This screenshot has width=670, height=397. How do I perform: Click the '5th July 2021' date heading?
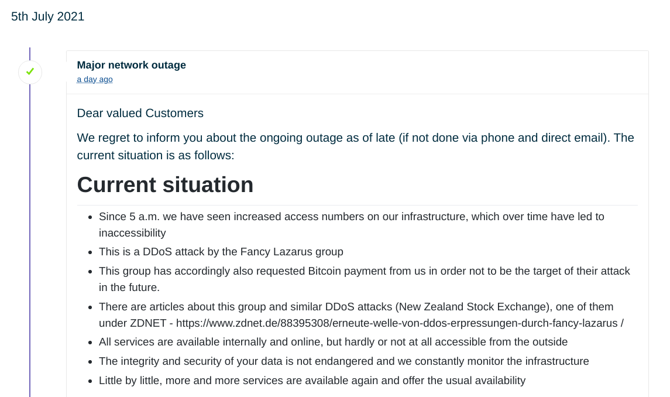click(48, 16)
